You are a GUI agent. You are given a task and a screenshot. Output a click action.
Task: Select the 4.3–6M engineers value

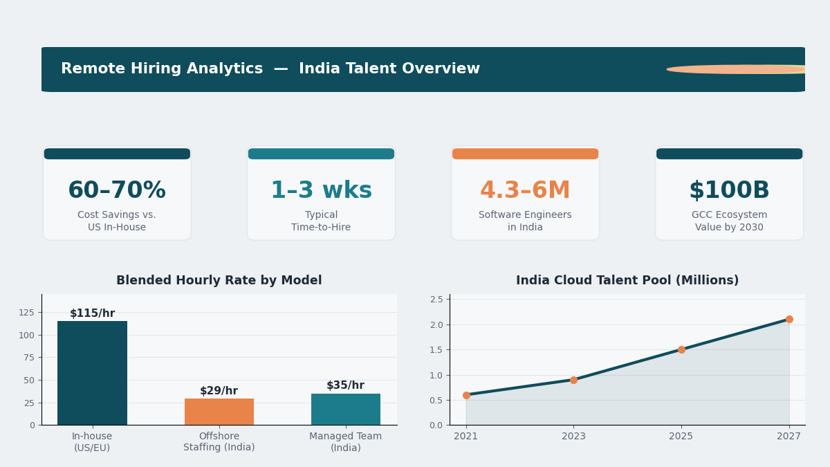coord(525,191)
